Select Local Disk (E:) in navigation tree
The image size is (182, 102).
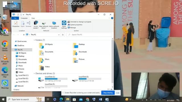point(22,78)
